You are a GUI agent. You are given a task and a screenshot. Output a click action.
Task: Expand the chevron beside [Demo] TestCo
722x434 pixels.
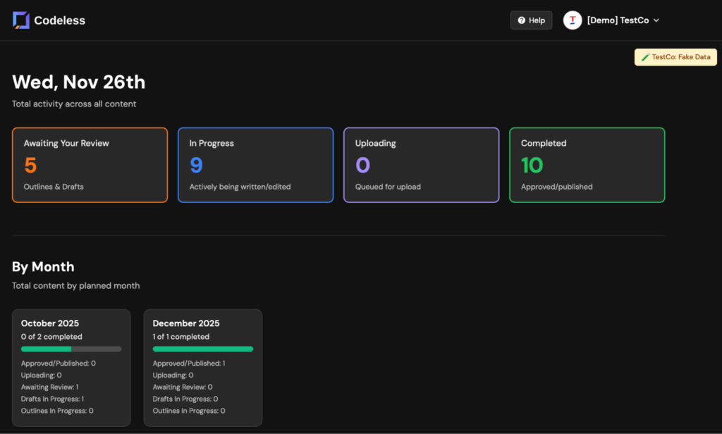point(656,20)
